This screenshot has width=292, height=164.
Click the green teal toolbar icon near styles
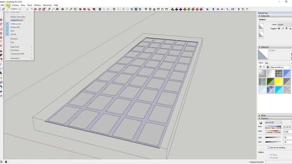(100, 9)
